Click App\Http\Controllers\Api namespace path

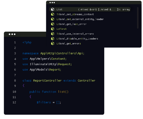tap(62, 53)
